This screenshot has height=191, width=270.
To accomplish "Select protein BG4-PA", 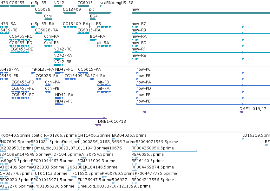I will coord(98,76).
